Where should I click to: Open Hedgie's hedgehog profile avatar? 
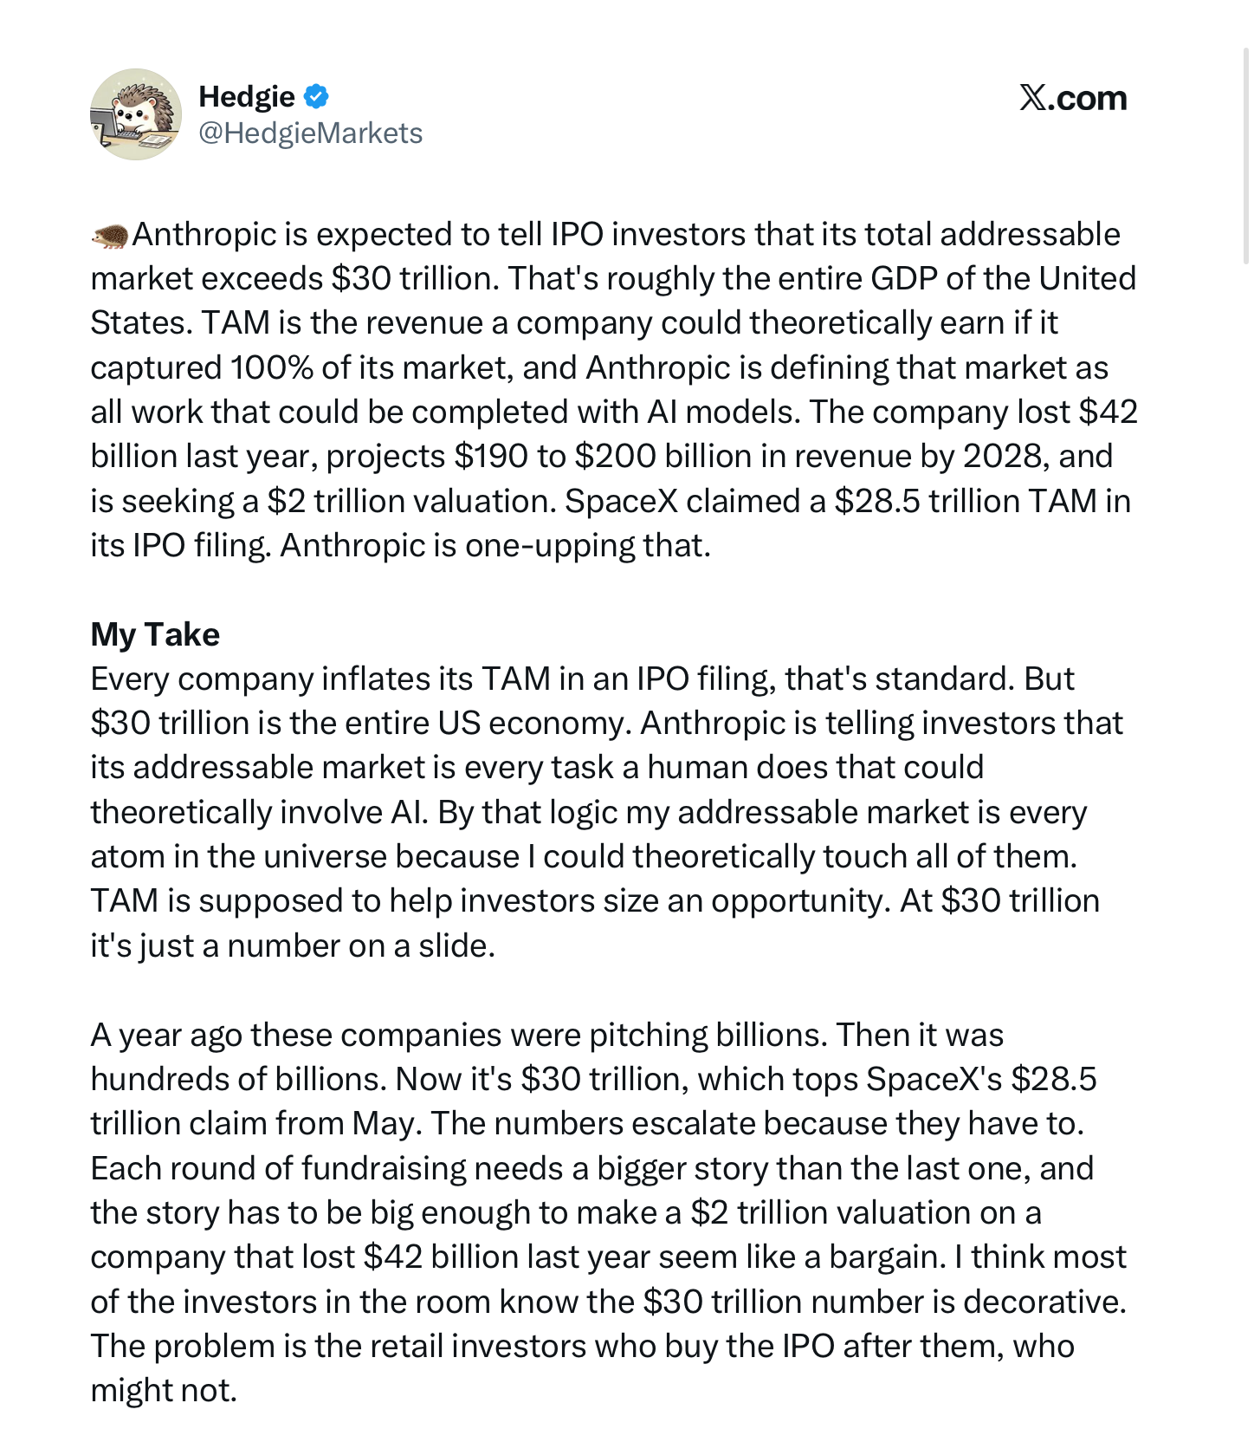136,114
